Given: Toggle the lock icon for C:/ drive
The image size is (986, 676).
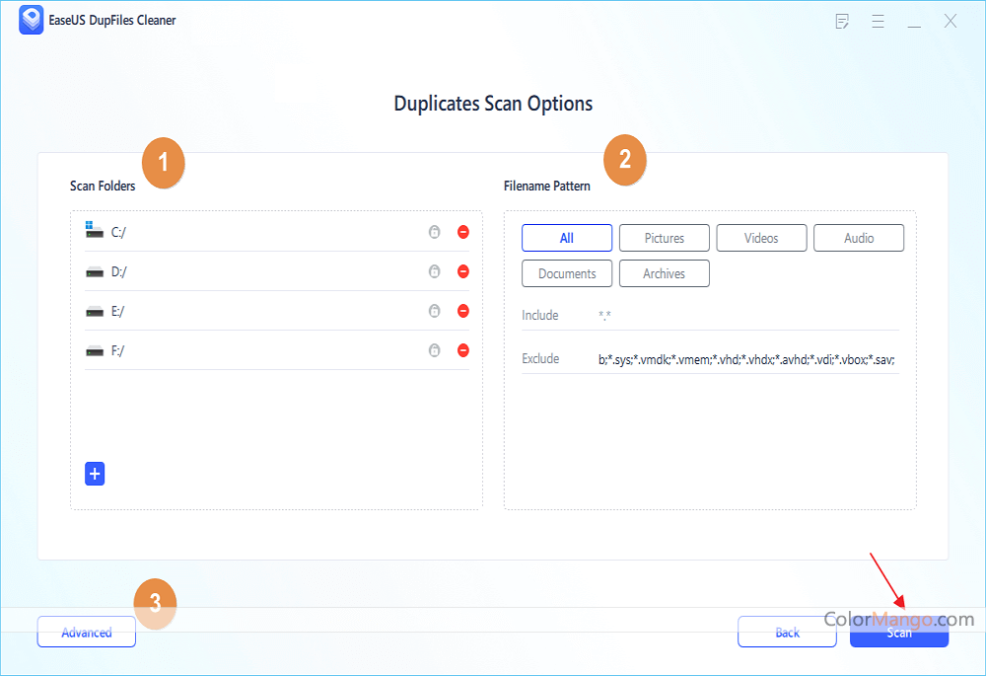Looking at the screenshot, I should click(x=435, y=232).
